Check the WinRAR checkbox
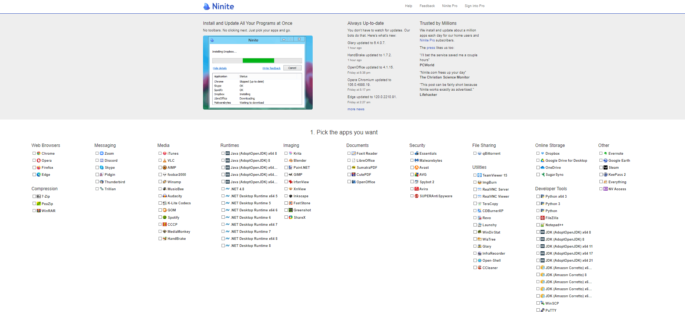The height and width of the screenshot is (312, 685). (34, 211)
